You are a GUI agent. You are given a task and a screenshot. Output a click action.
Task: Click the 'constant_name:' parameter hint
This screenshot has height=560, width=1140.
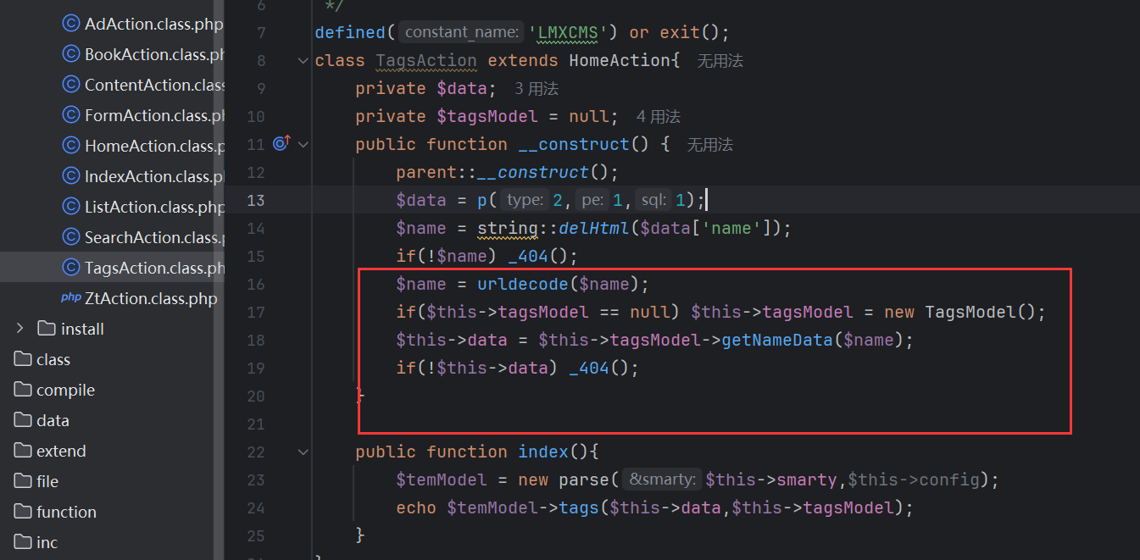pos(462,32)
